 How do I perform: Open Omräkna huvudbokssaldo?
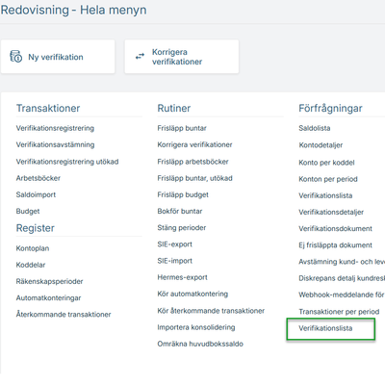pos(200,344)
